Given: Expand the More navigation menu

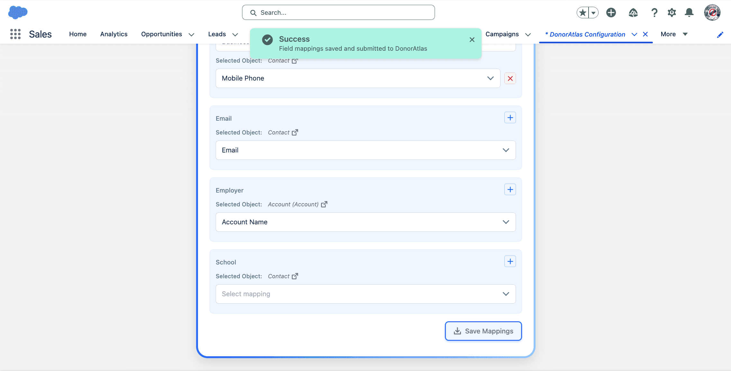Looking at the screenshot, I should click(673, 34).
